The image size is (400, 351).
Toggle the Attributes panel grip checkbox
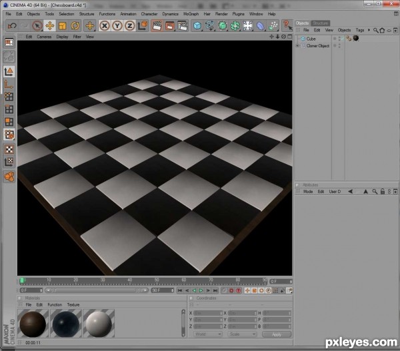(x=297, y=184)
